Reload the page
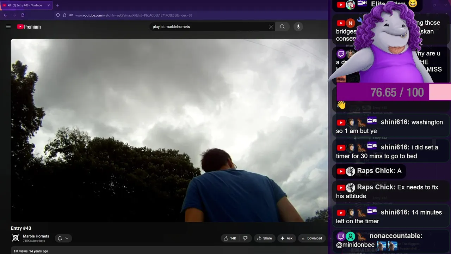Image resolution: width=451 pixels, height=254 pixels. pos(23,15)
